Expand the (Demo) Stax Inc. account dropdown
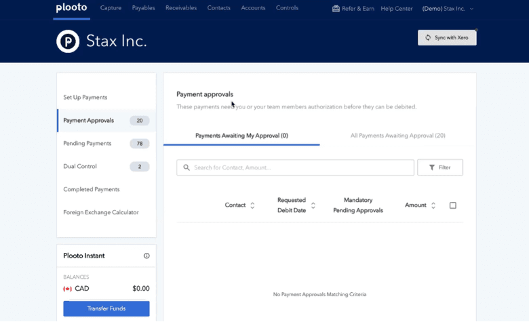Viewport: 529px width, 322px height. click(x=448, y=8)
